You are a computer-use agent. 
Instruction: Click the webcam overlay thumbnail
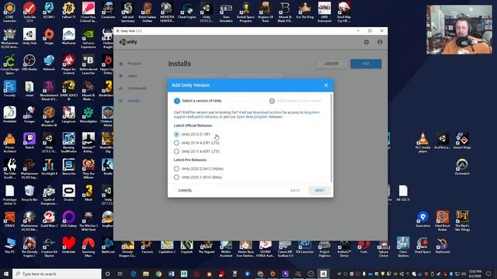459,29
